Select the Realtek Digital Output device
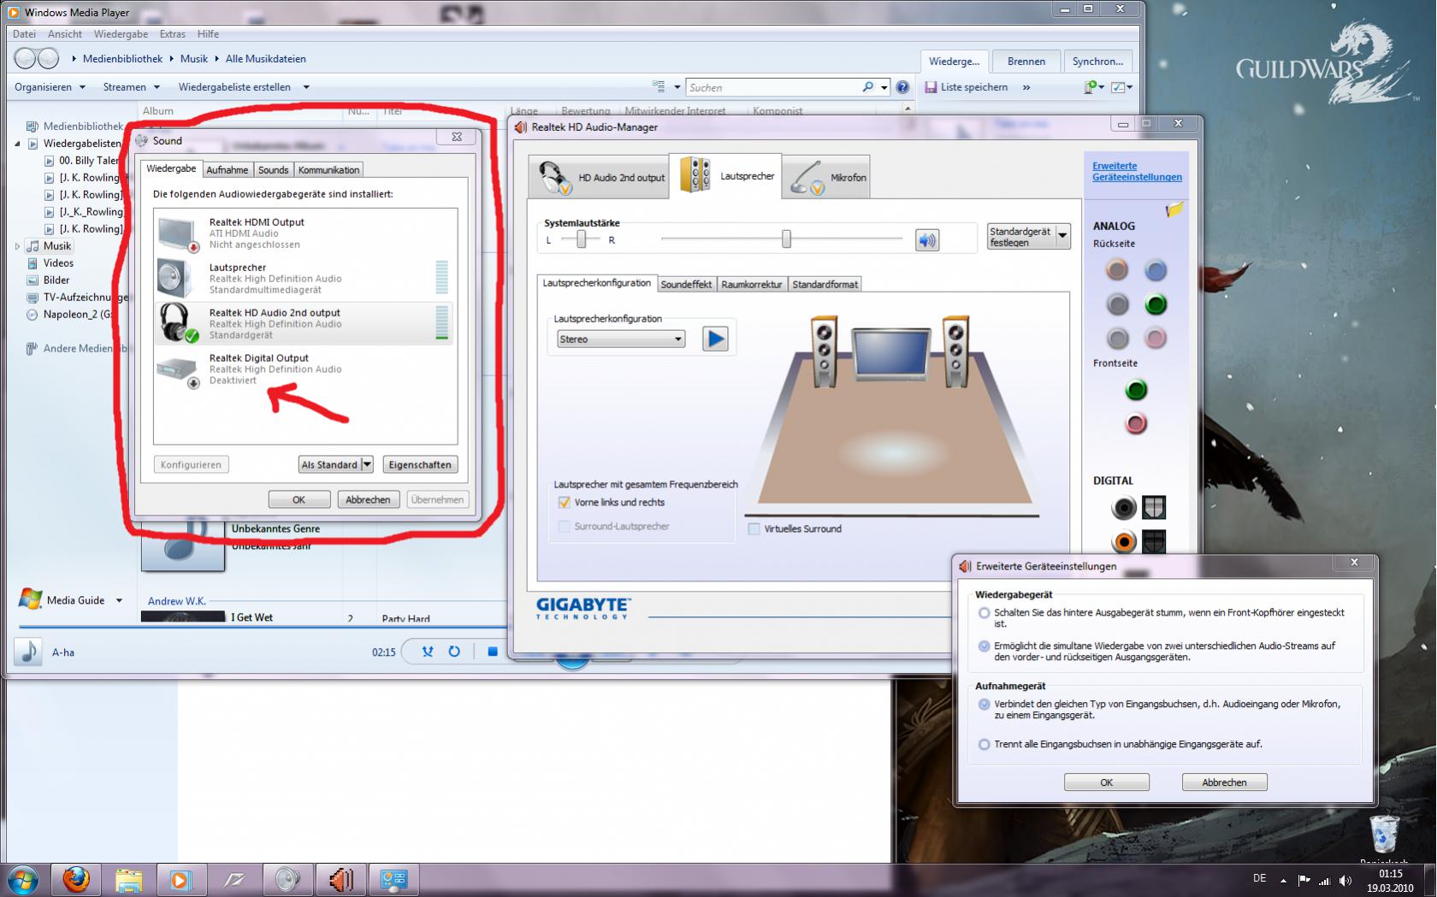This screenshot has width=1437, height=897. click(305, 369)
